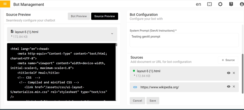
Task: Remove layout-5 (1).html source
Action: 234,73
